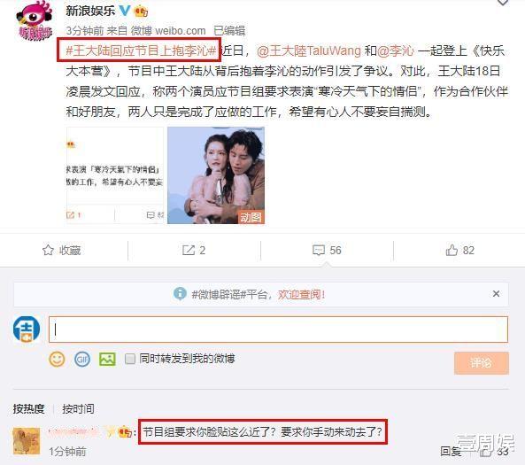
Task: Dismiss the 微博辟谣 notice banner
Action: 496,294
